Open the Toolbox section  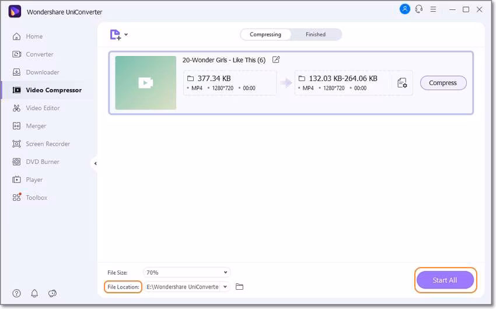(x=30, y=198)
